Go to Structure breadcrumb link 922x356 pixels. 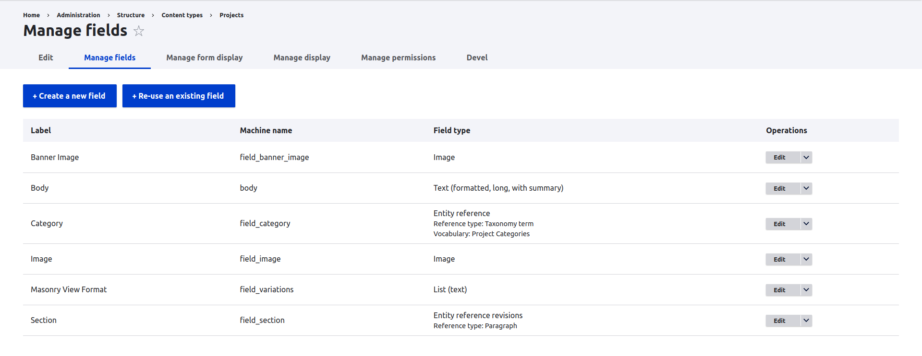pyautogui.click(x=131, y=15)
